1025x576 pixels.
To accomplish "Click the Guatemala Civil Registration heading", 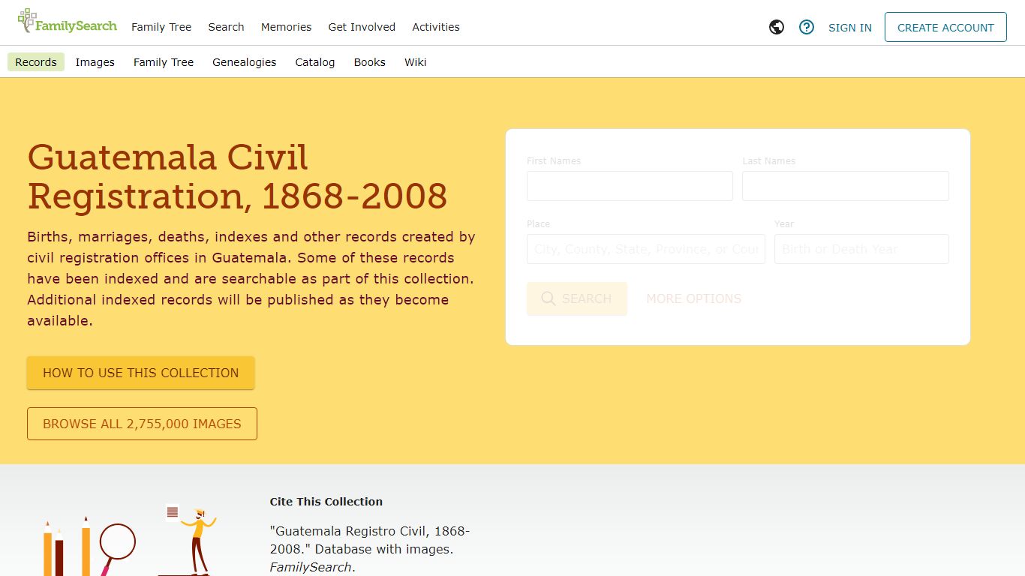I will point(237,177).
